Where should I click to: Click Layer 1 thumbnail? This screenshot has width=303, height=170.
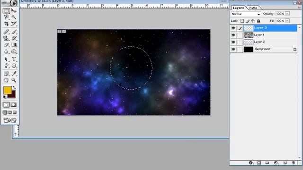tap(248, 35)
